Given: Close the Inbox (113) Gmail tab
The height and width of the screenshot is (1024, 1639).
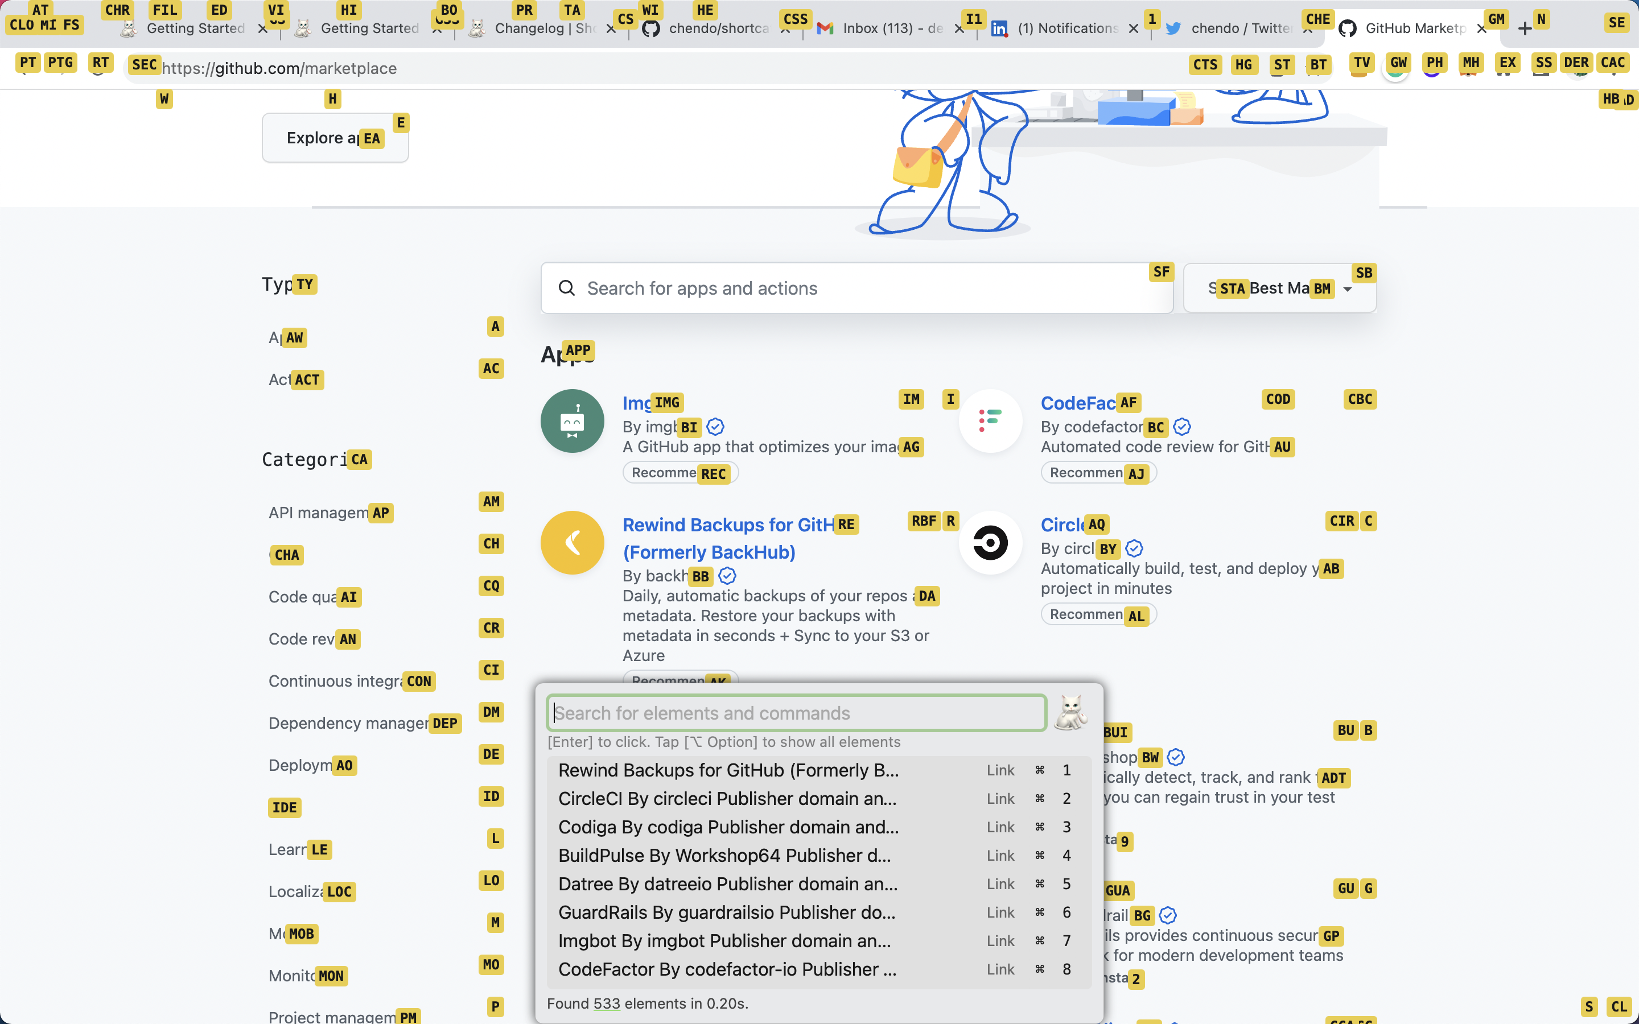Looking at the screenshot, I should point(959,28).
